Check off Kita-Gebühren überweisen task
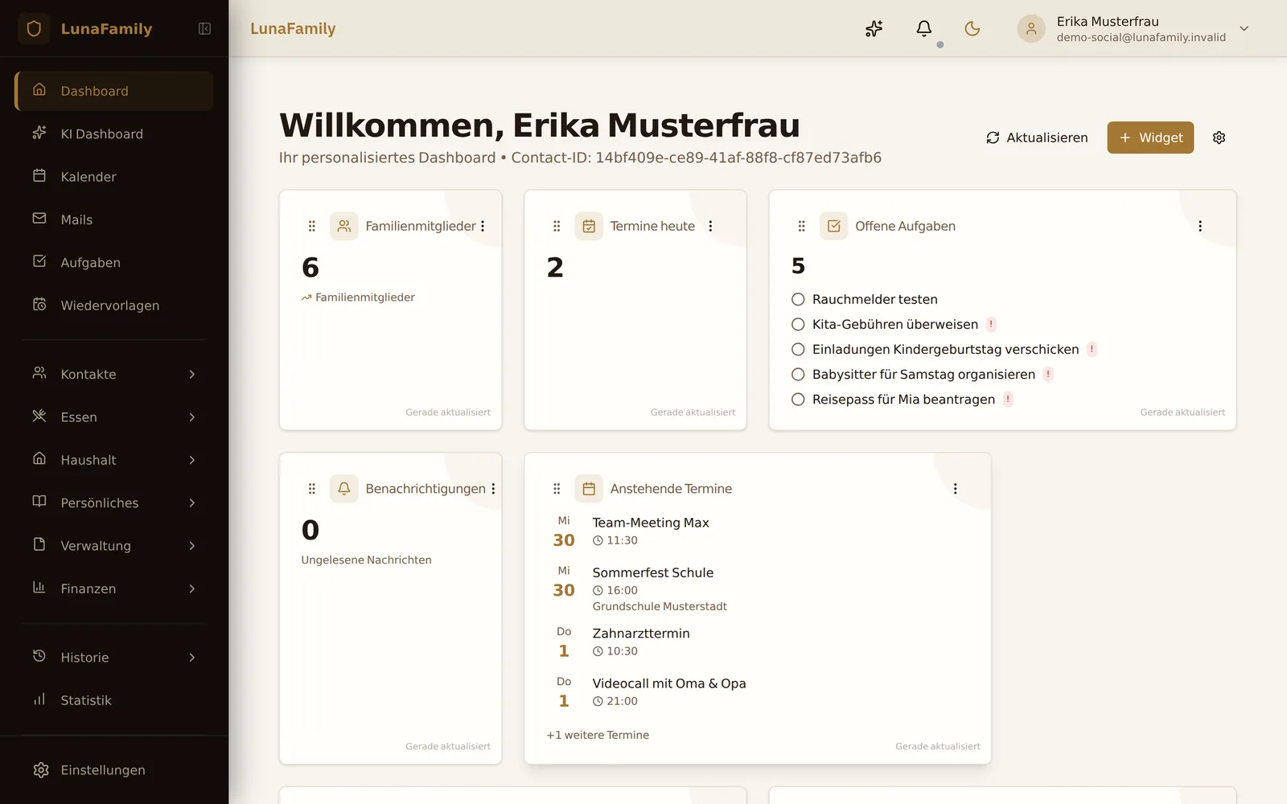This screenshot has height=804, width=1287. (x=798, y=324)
